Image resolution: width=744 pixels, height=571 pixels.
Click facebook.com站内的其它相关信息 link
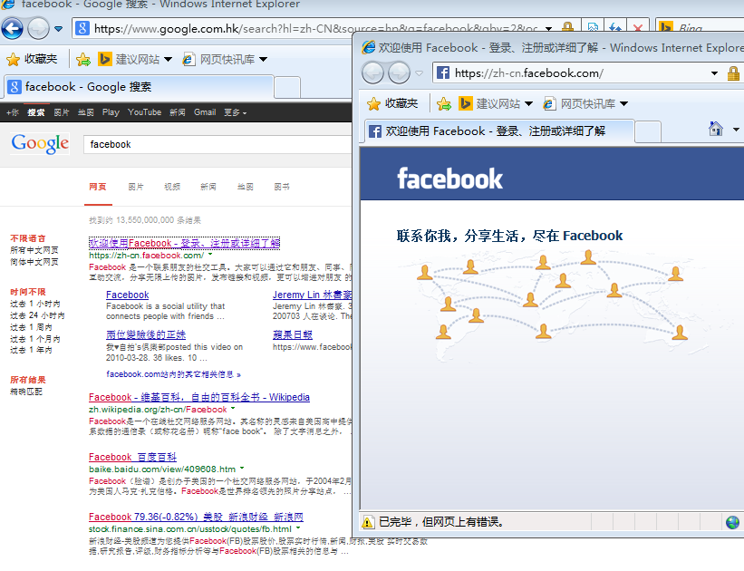(x=173, y=374)
